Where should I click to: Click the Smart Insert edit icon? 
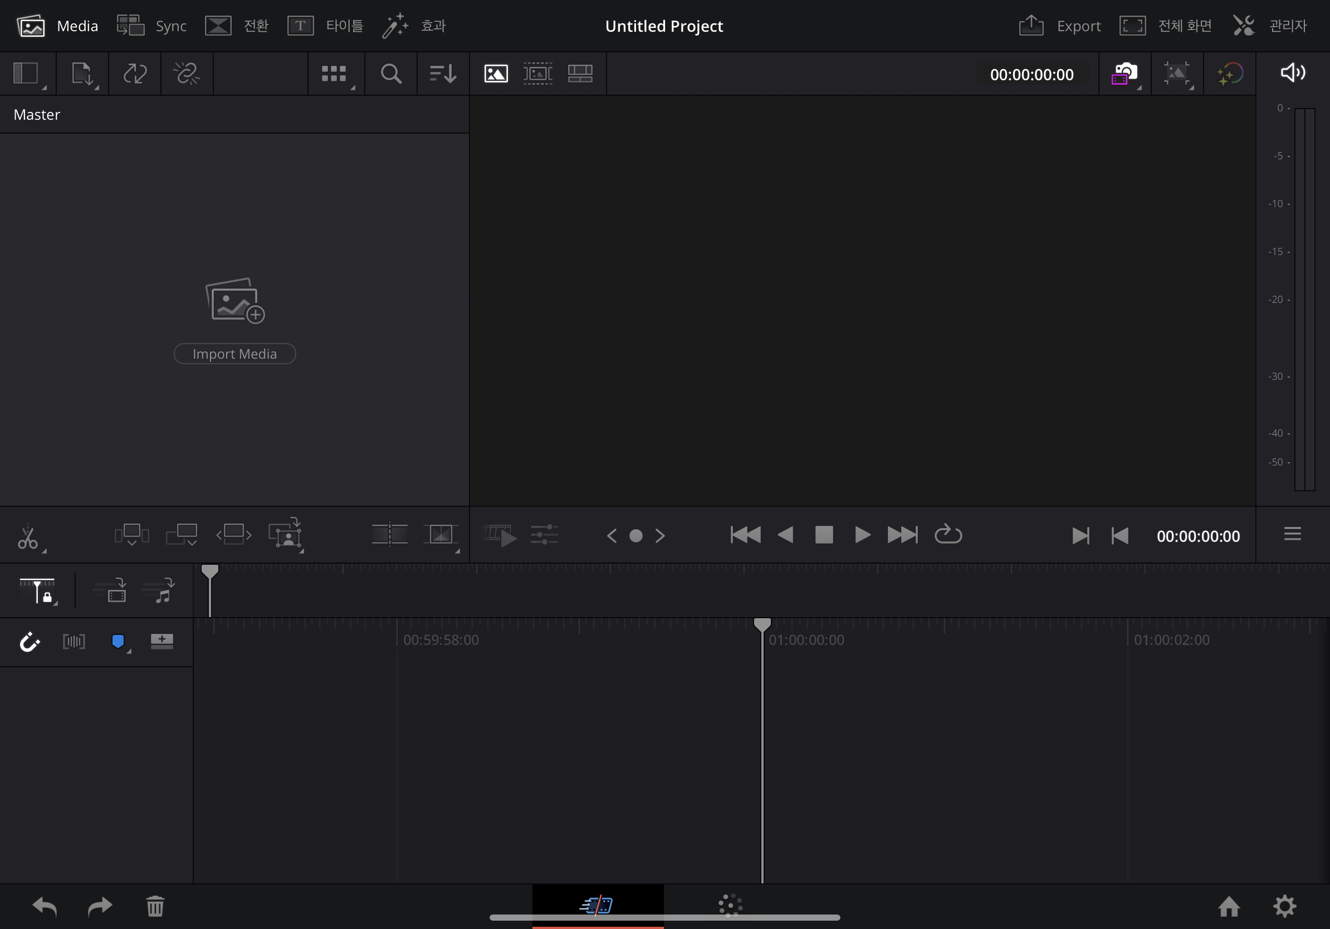[x=131, y=534]
